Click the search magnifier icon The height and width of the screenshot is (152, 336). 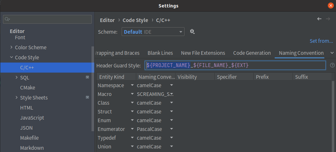[x=7, y=19]
